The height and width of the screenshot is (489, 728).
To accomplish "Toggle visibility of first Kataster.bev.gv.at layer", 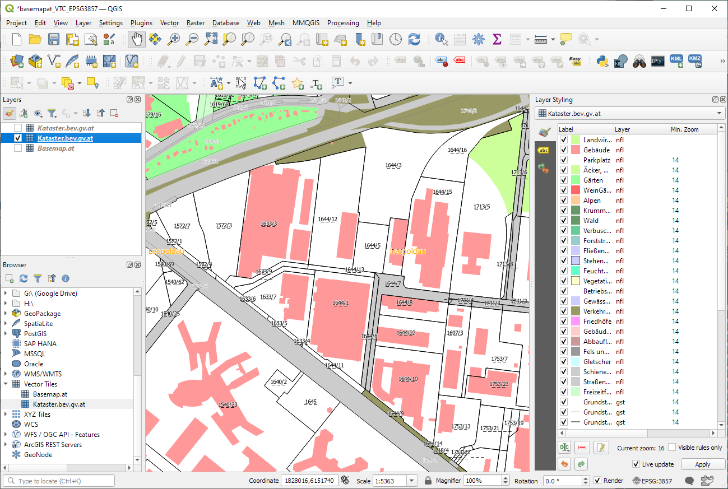I will point(18,128).
